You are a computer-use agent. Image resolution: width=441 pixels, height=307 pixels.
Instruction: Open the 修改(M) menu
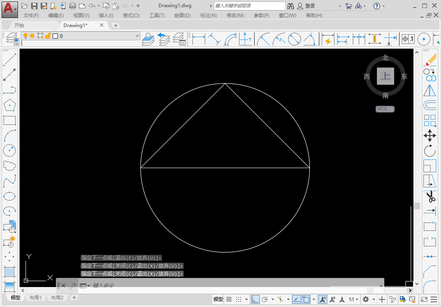[235, 16]
